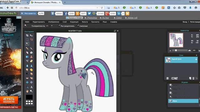Select the Sponge tool
The image size is (200, 112).
(31, 70)
